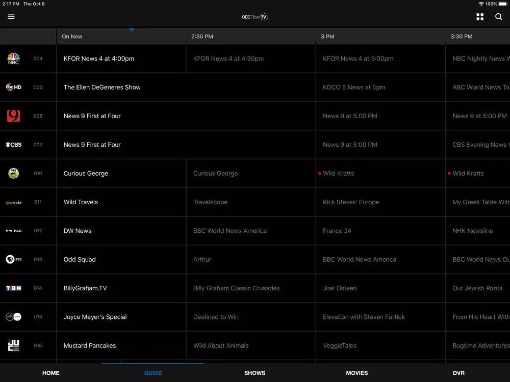Image resolution: width=510 pixels, height=382 pixels.
Task: Open KFOR News 4 at 4:00pm
Action: pyautogui.click(x=121, y=59)
